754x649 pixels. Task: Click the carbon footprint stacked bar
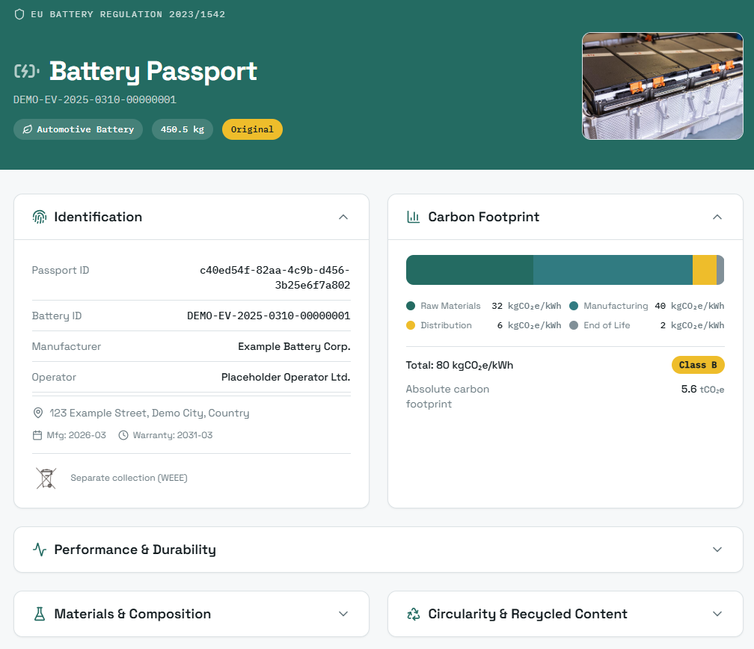click(565, 270)
